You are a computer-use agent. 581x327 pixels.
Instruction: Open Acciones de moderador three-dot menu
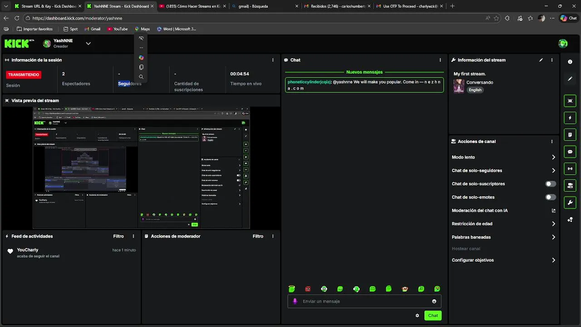[x=273, y=236]
